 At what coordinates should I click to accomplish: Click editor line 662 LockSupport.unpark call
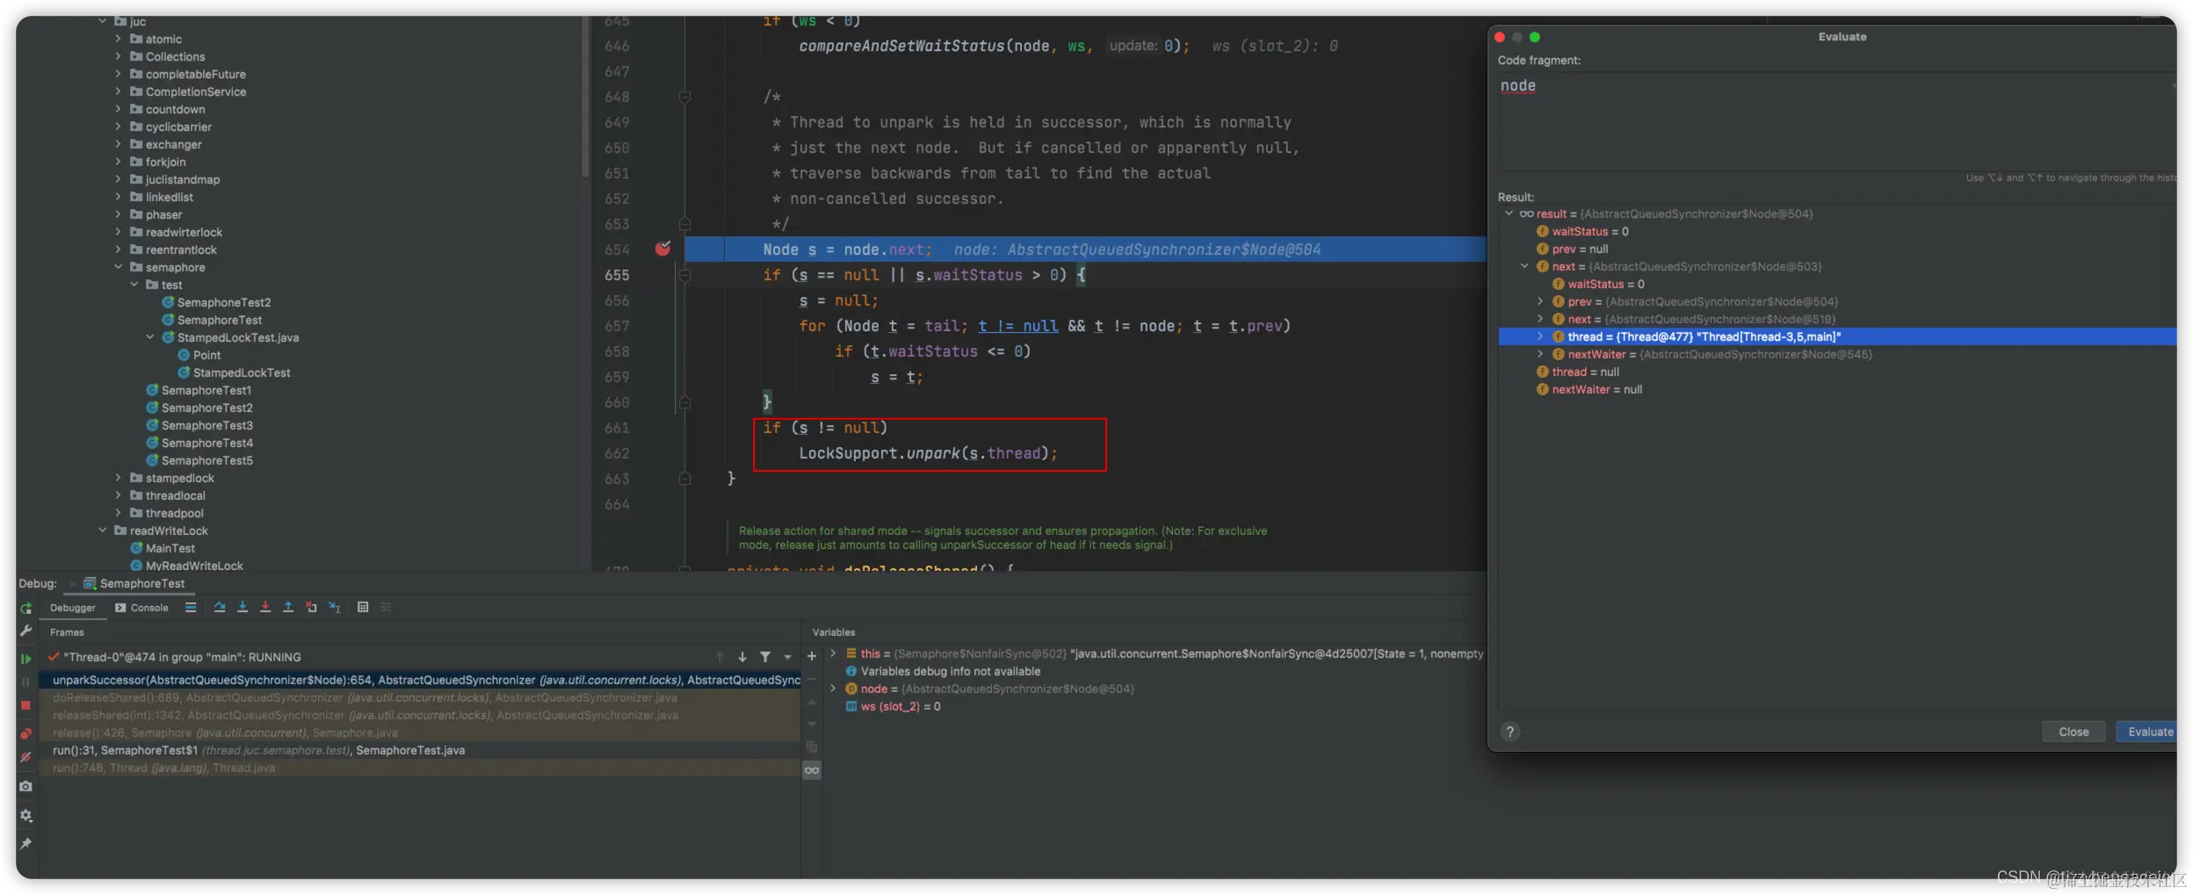pos(928,453)
